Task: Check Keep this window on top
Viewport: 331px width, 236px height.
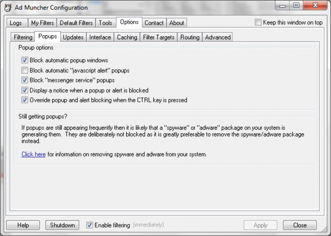Action: (258, 22)
